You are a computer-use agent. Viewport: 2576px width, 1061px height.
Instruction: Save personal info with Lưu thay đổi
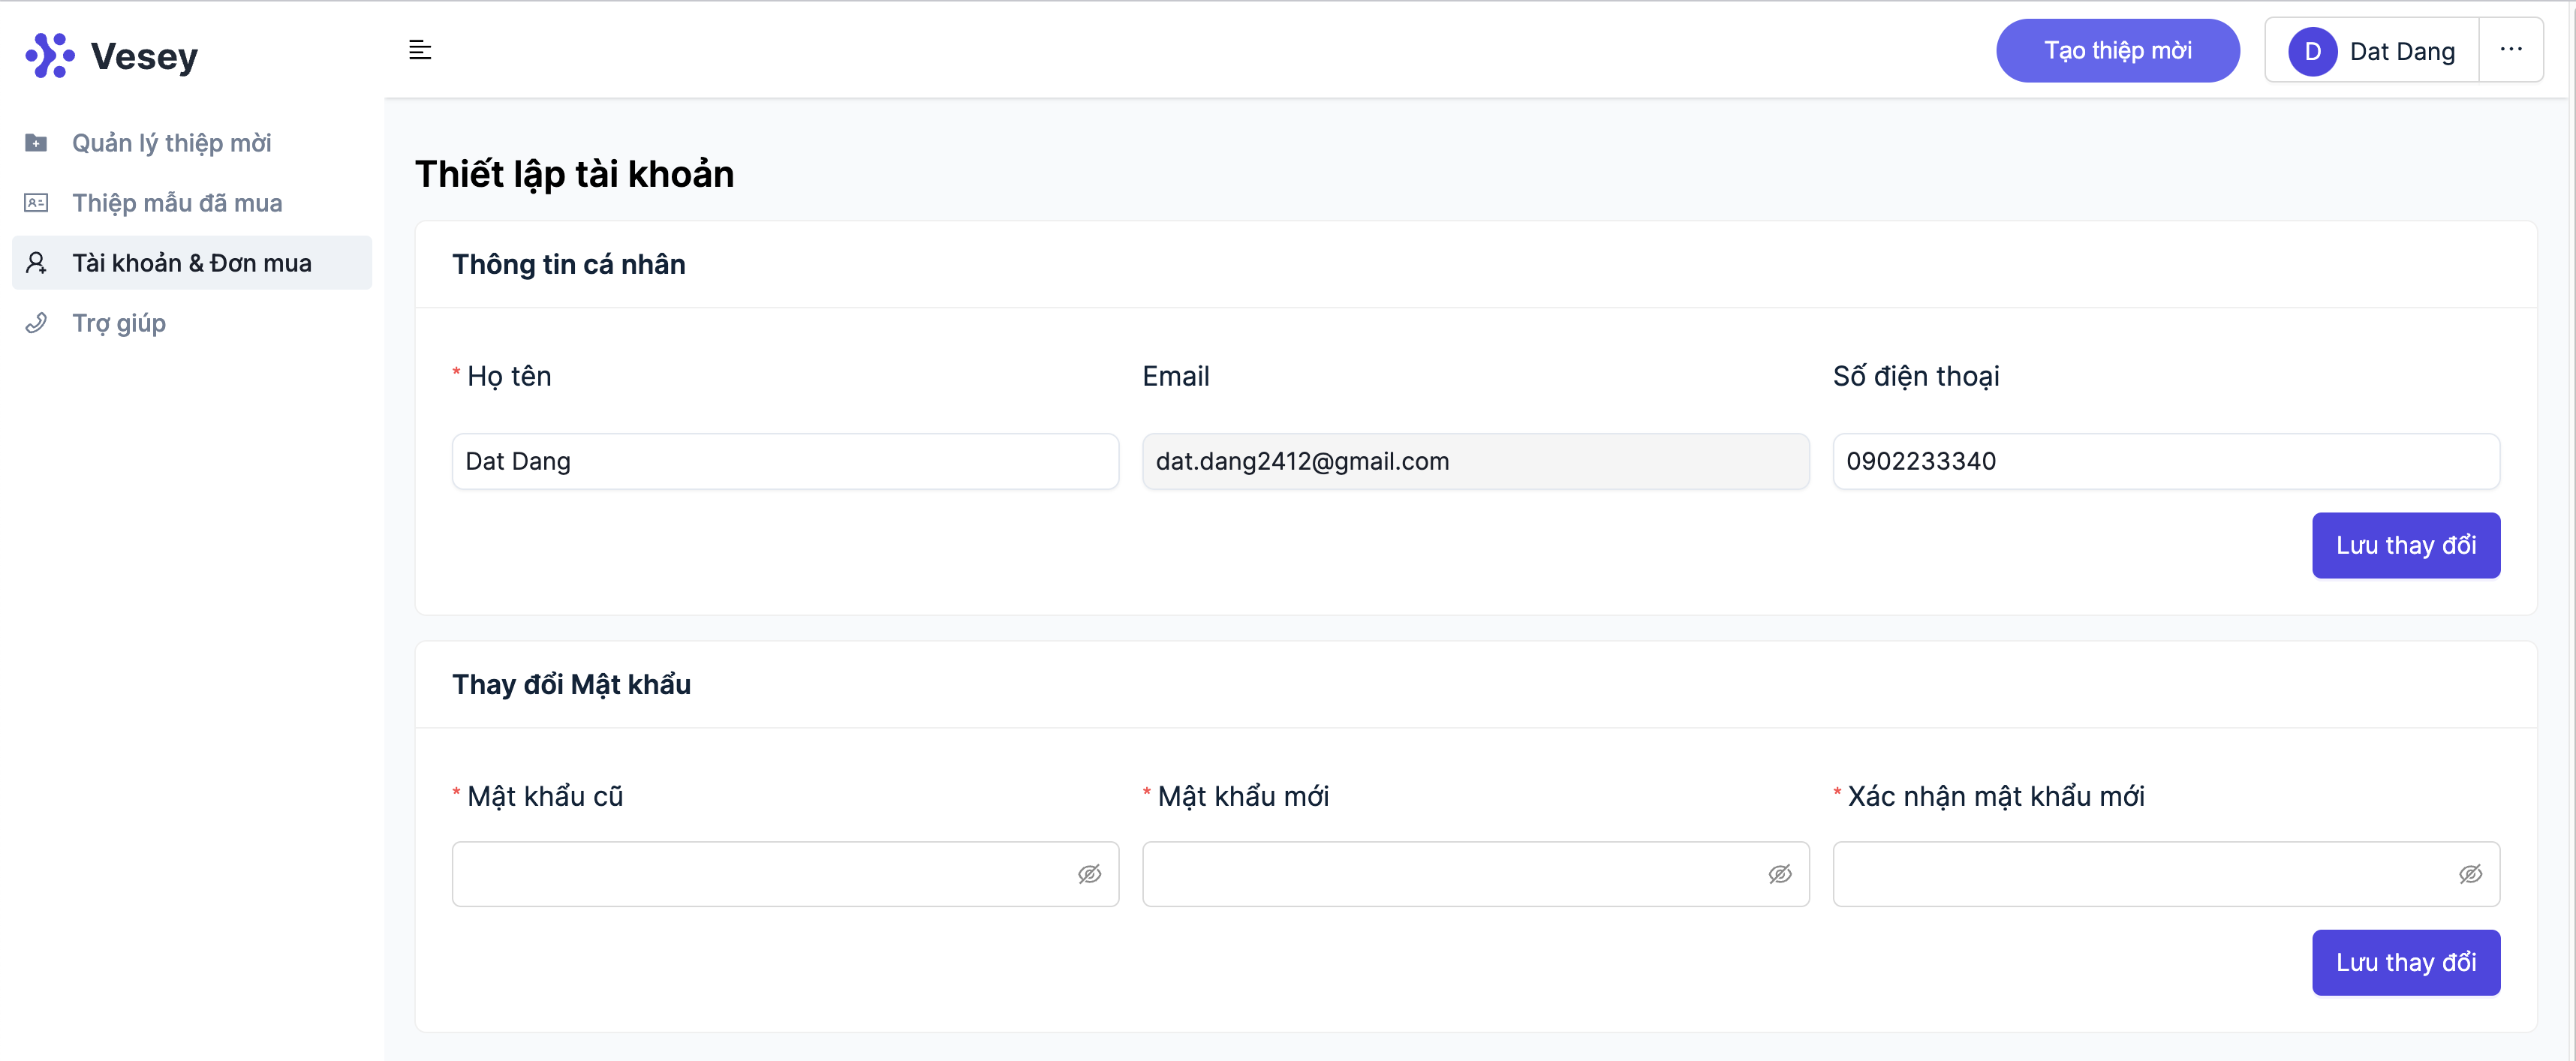click(x=2406, y=545)
